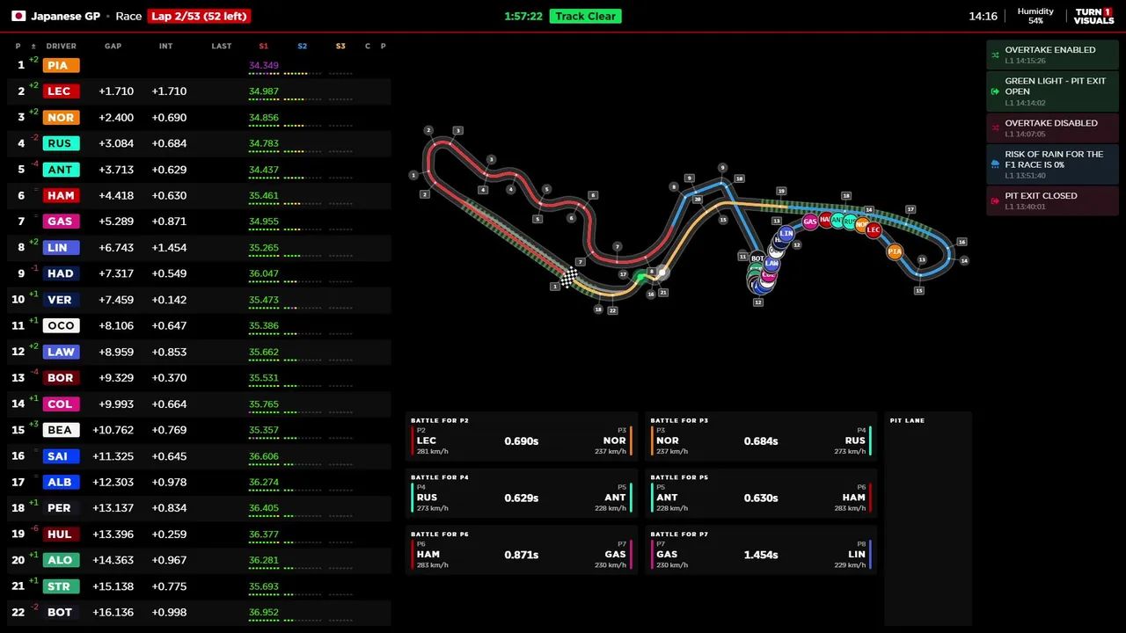Click the Track Clear status badge
This screenshot has width=1126, height=633.
585,16
